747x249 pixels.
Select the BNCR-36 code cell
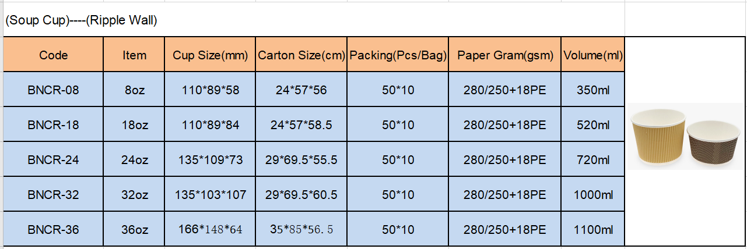tap(54, 229)
